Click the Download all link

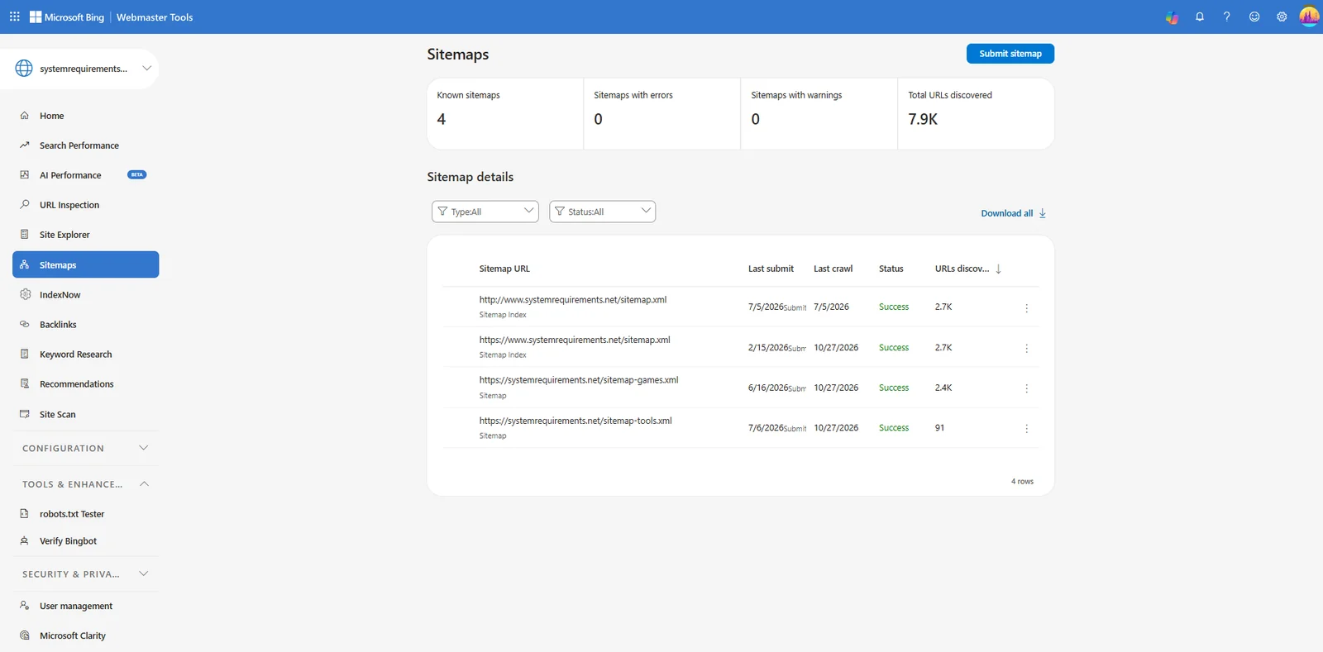tap(1006, 213)
